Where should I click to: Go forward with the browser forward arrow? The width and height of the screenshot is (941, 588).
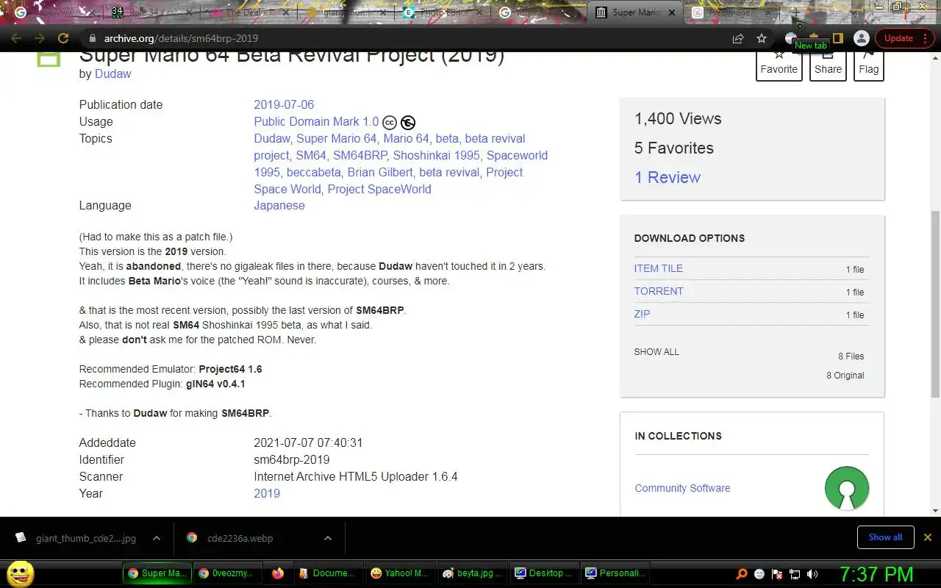click(40, 38)
